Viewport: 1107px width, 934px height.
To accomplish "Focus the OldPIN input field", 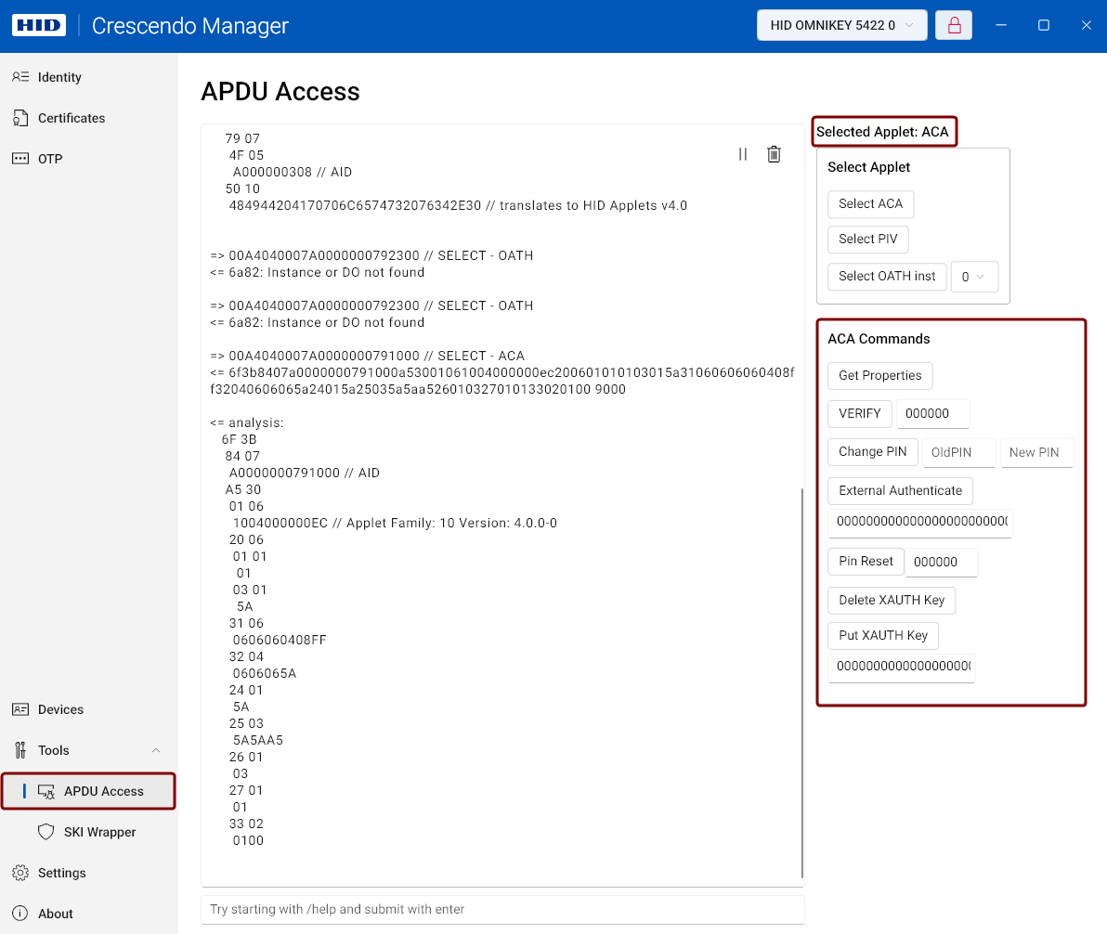I will (x=958, y=452).
